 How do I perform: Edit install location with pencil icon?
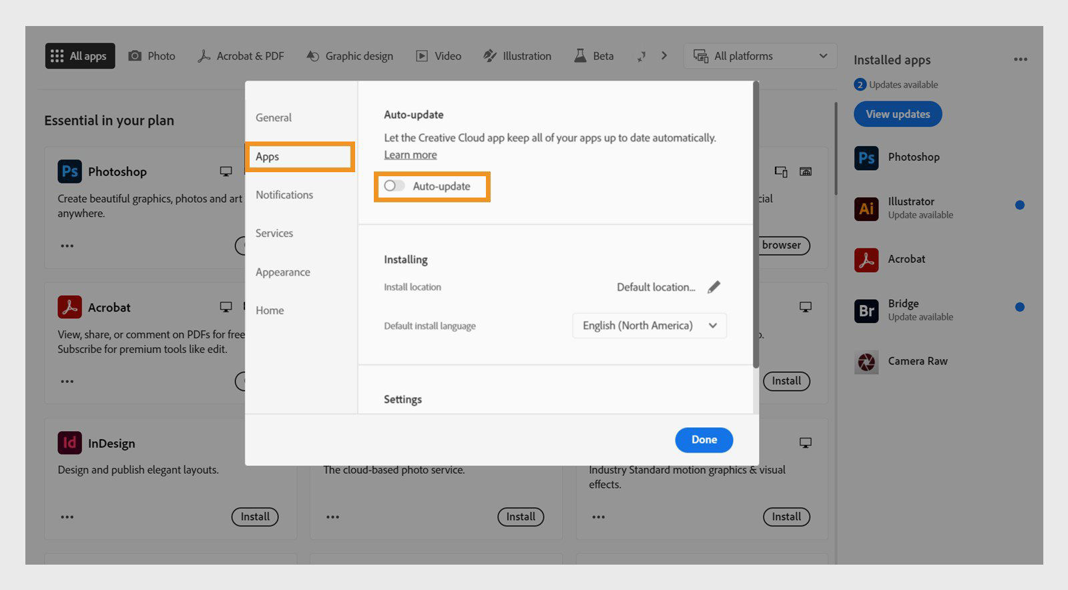point(714,287)
